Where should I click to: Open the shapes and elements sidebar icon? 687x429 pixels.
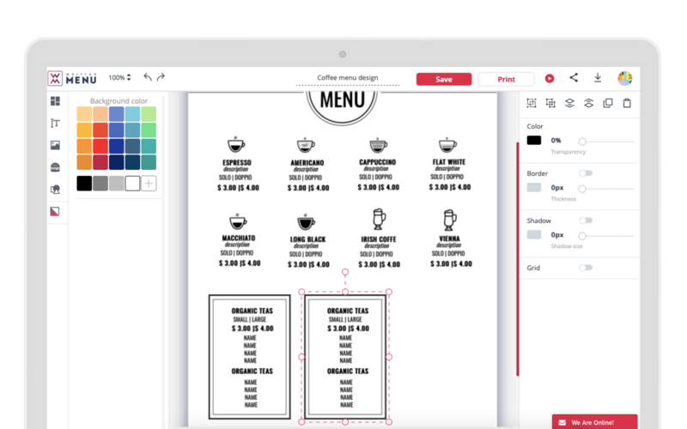coord(55,189)
